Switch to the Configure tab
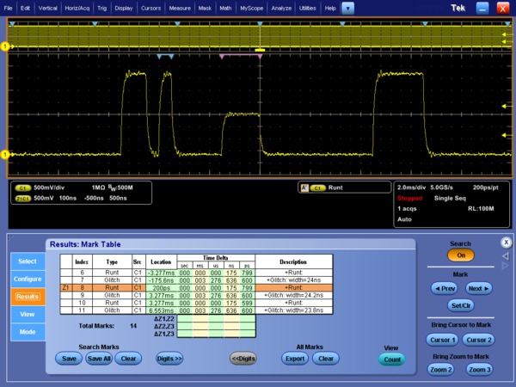The height and width of the screenshot is (387, 516). pos(27,279)
